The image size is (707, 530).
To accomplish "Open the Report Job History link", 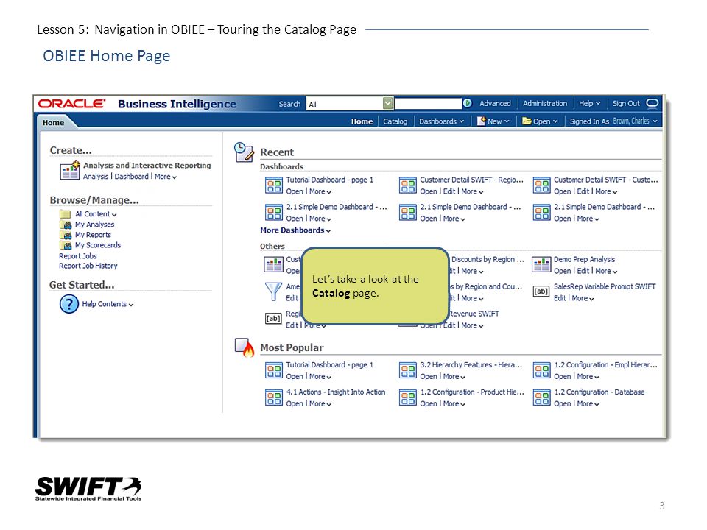I will pos(88,266).
